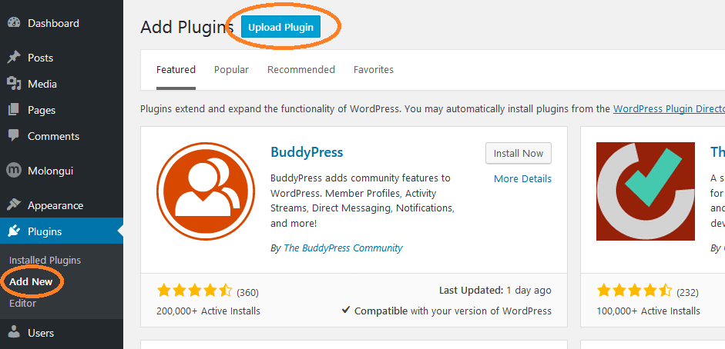Click the Posts pushpin icon
Viewport: 725px width, 349px height.
[x=15, y=58]
